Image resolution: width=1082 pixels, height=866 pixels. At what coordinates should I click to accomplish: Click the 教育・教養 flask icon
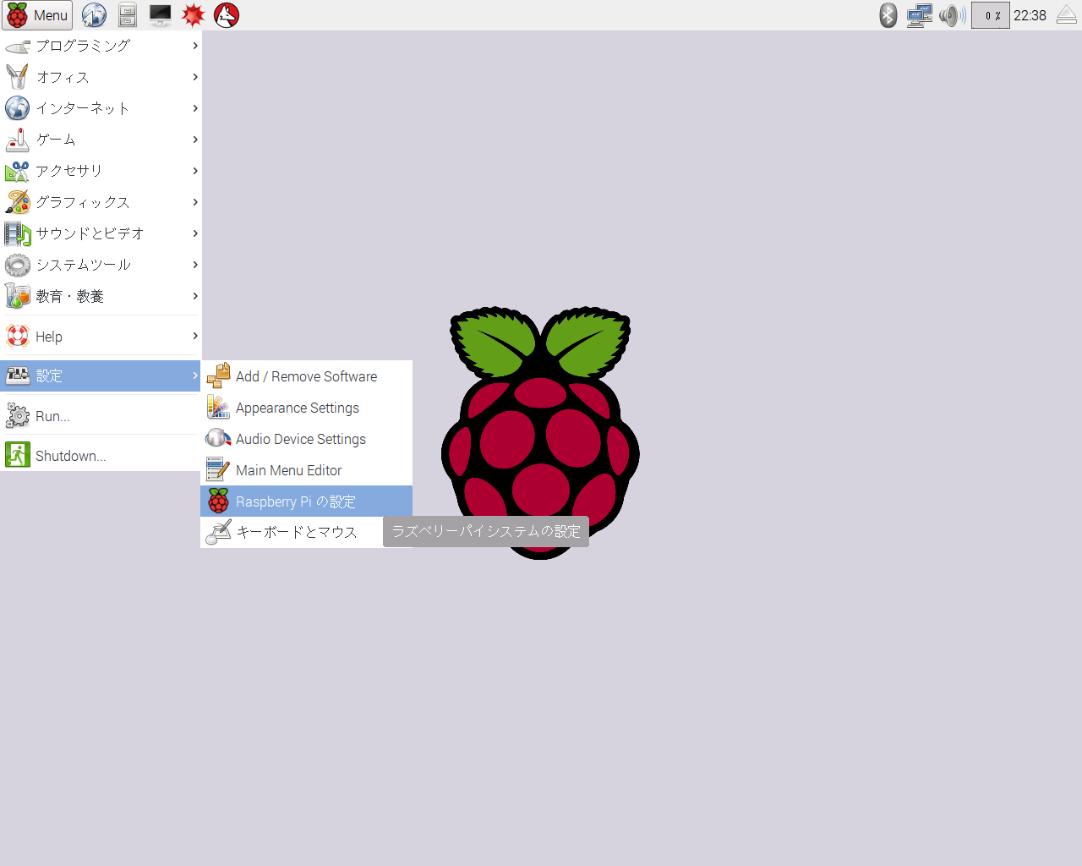coord(18,296)
